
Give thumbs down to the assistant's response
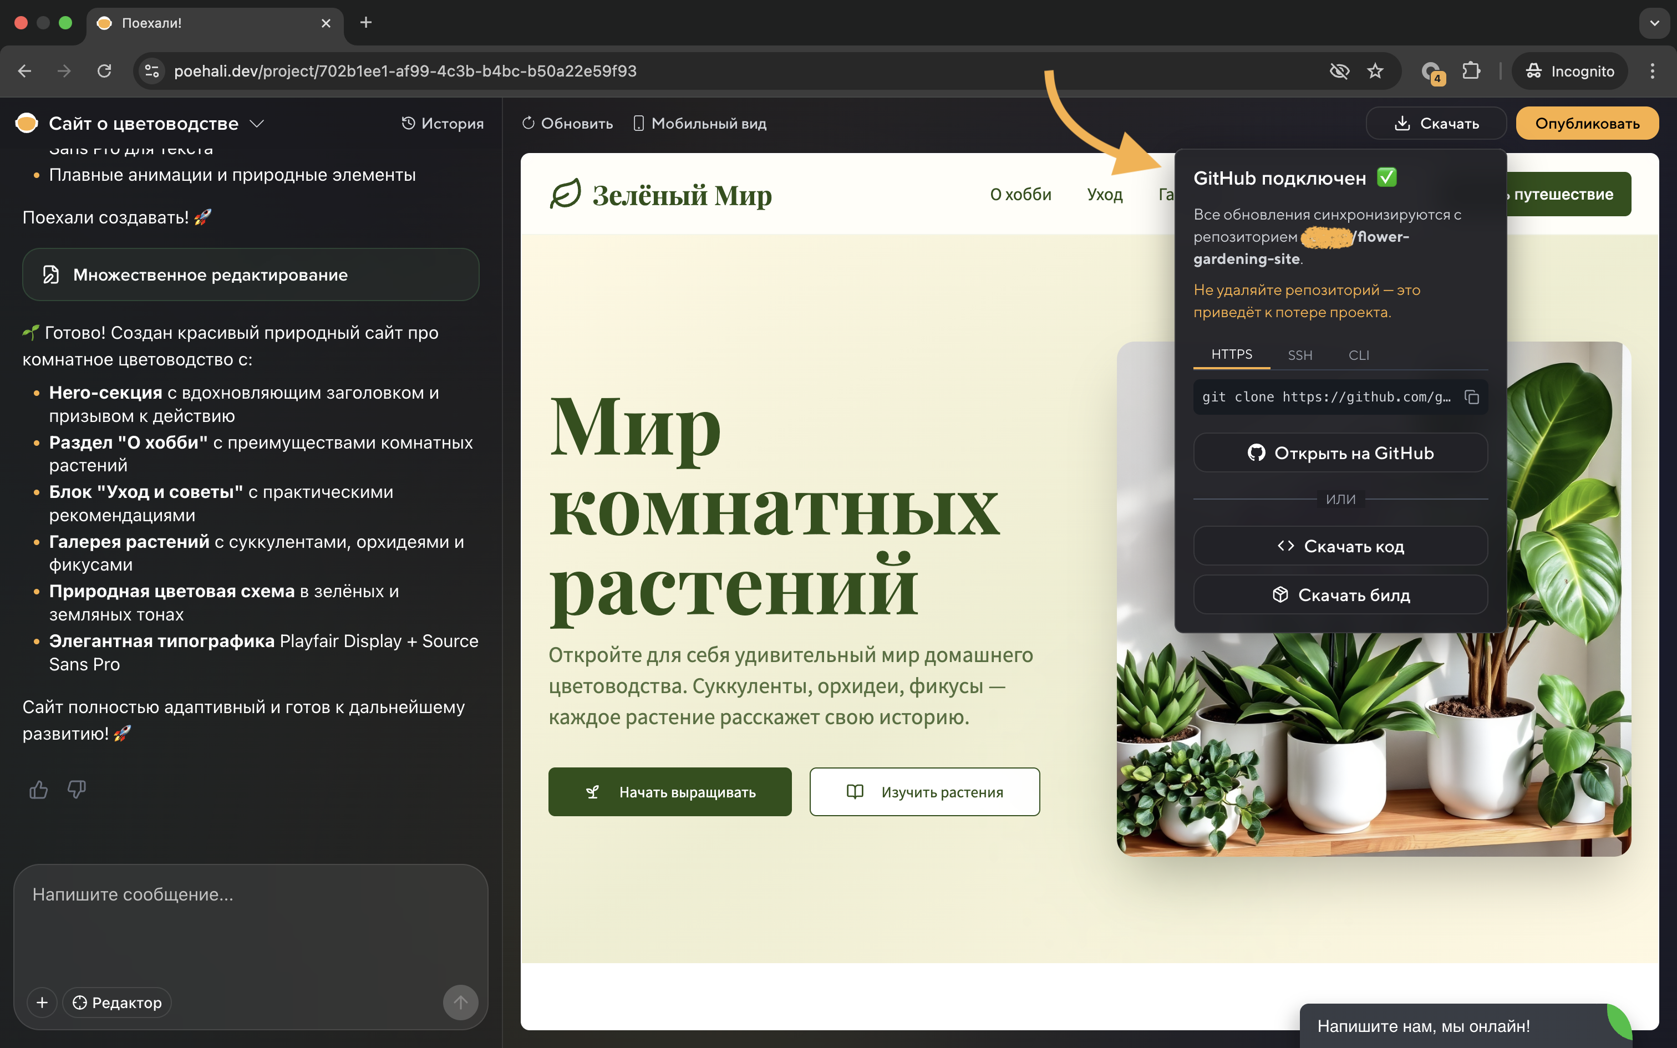[x=76, y=790]
